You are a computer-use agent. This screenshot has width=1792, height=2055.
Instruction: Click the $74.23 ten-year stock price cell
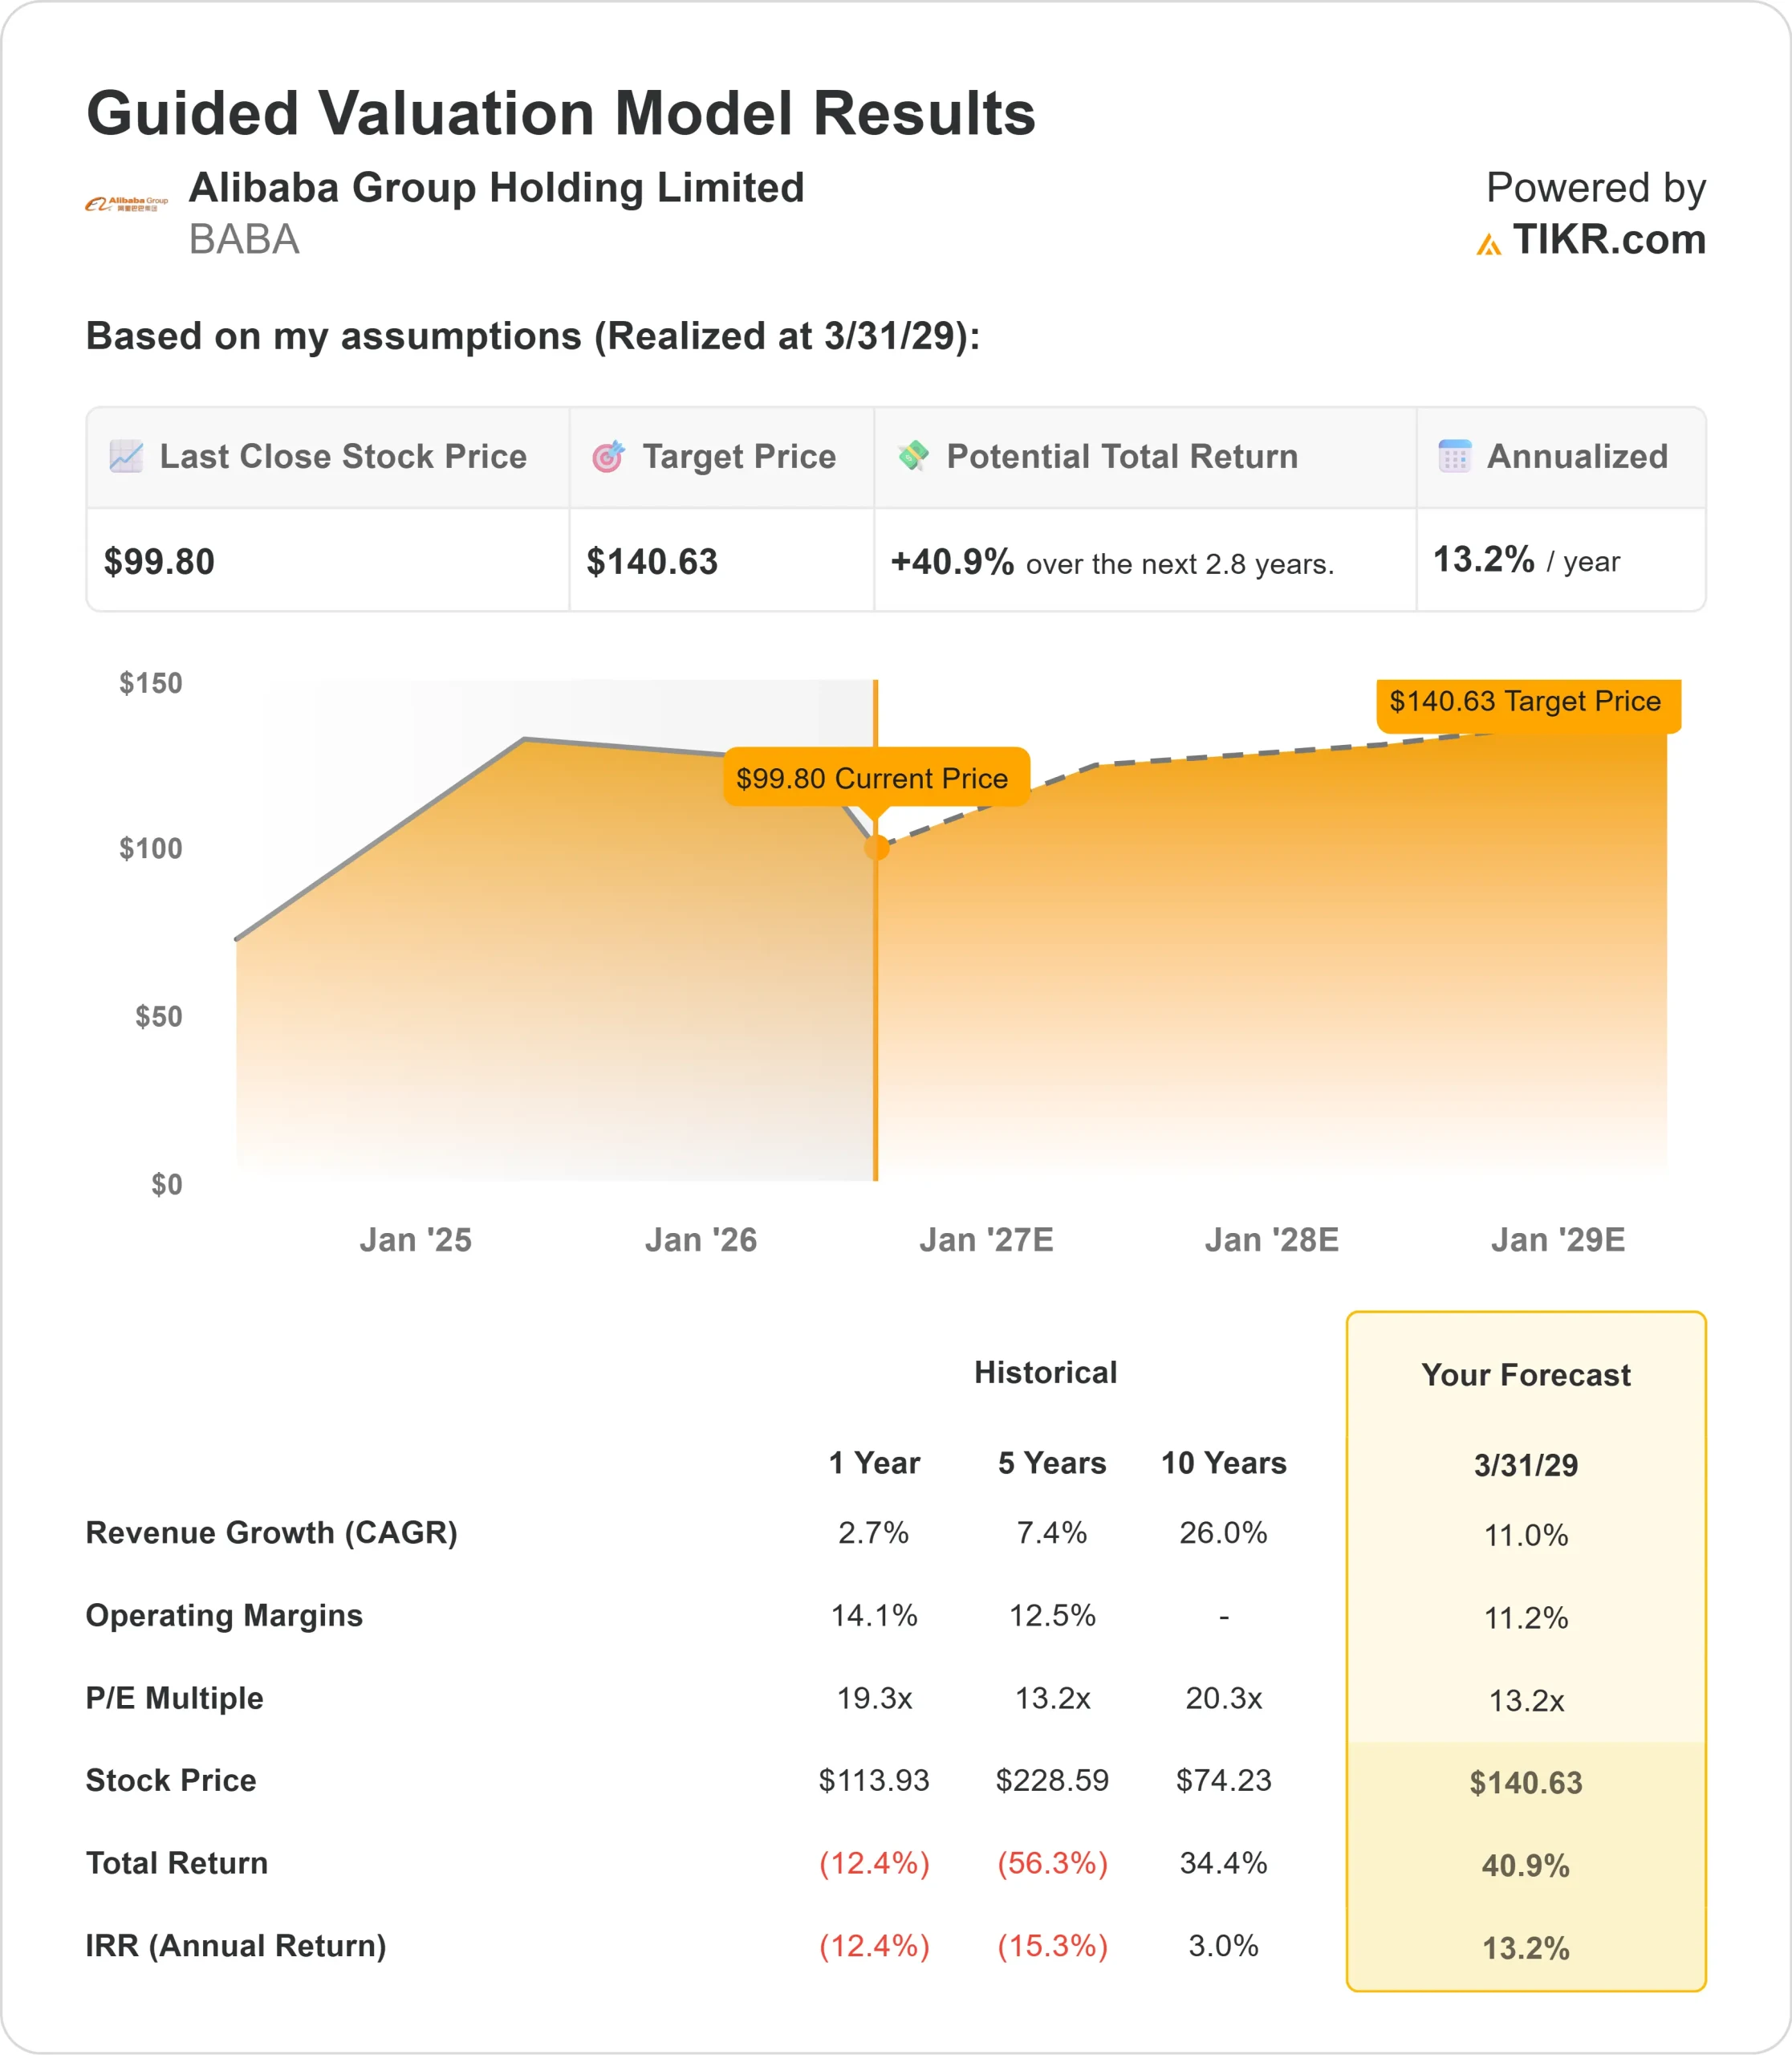[x=1224, y=1781]
